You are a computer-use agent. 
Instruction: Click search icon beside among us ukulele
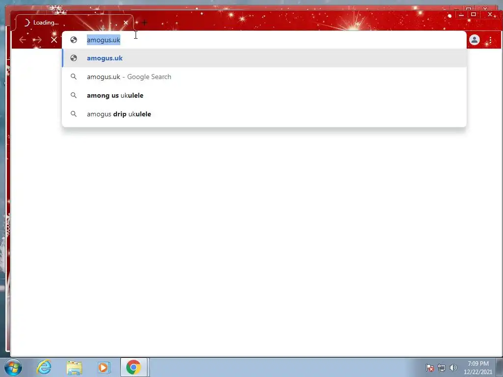[x=74, y=95]
